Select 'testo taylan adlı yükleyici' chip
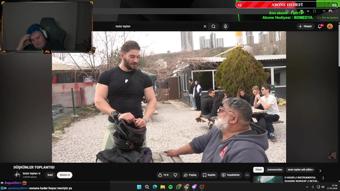340x191 pixels. click(x=301, y=170)
